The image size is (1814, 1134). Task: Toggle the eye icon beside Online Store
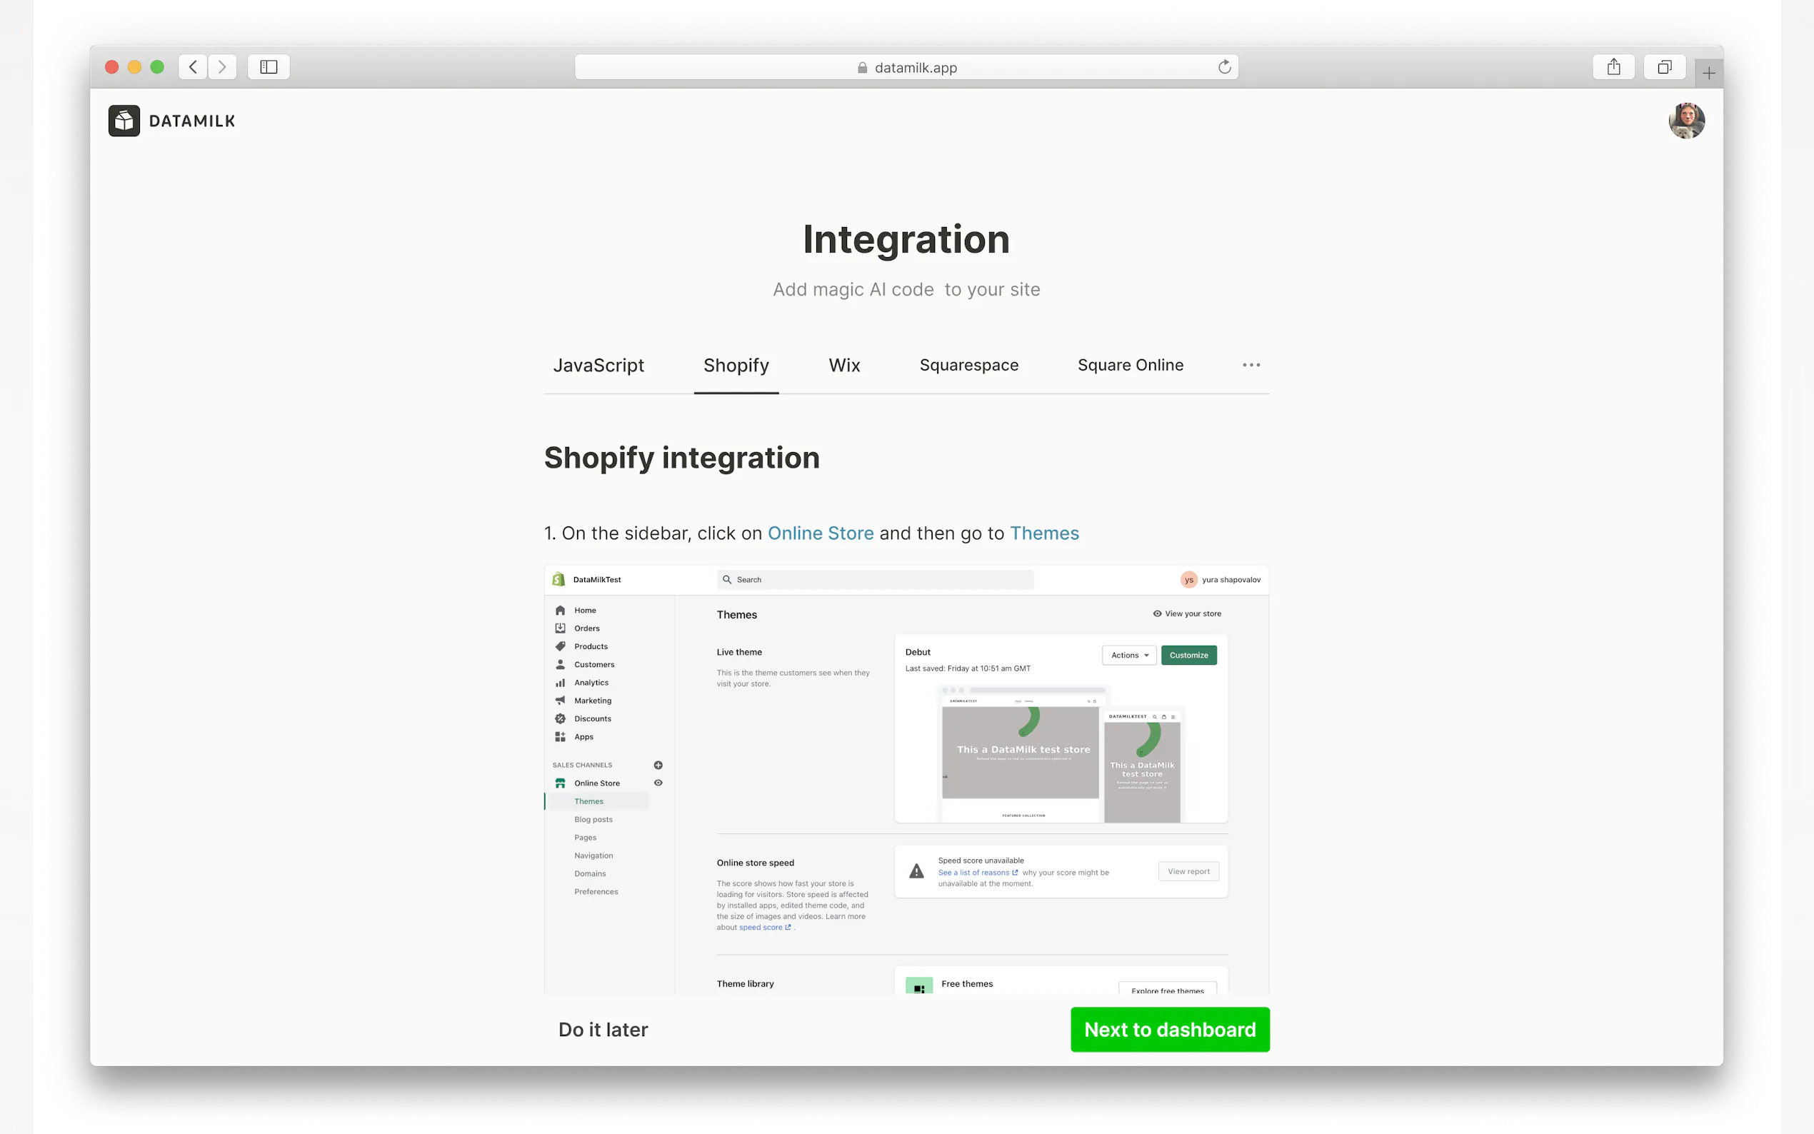[658, 782]
